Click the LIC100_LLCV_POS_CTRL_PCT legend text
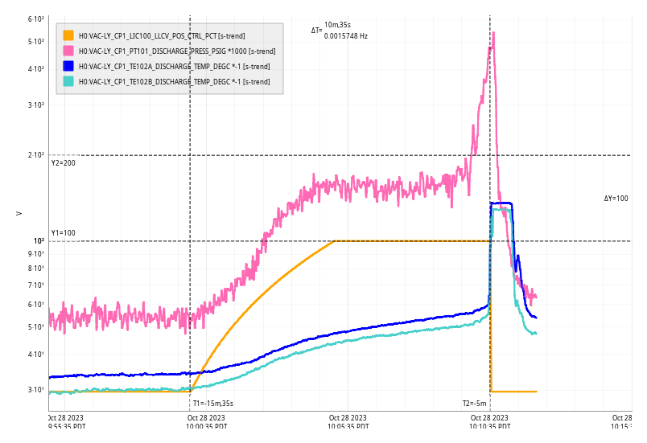Image resolution: width=647 pixels, height=443 pixels. click(162, 35)
